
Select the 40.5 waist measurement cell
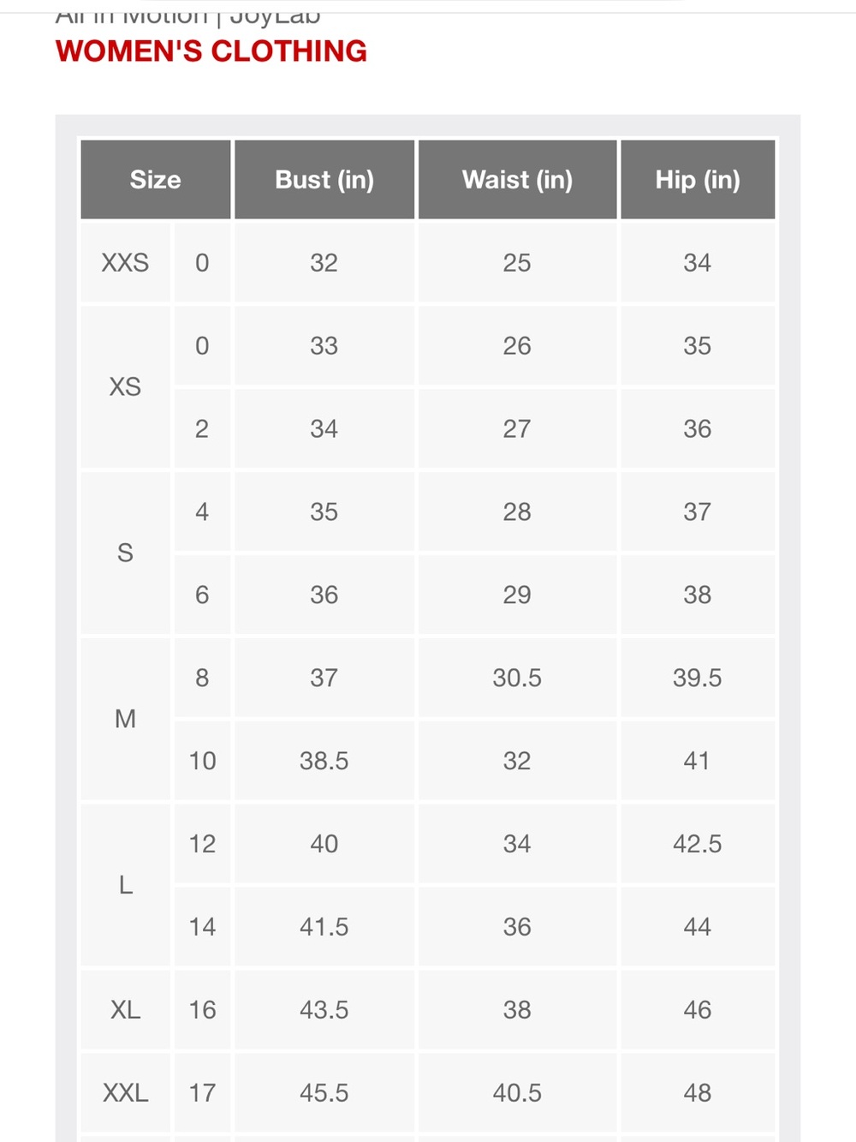point(517,1093)
